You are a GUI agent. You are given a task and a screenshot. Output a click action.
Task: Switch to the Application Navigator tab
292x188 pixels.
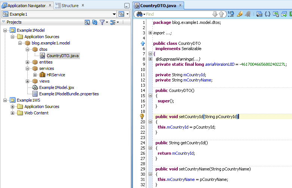click(27, 6)
